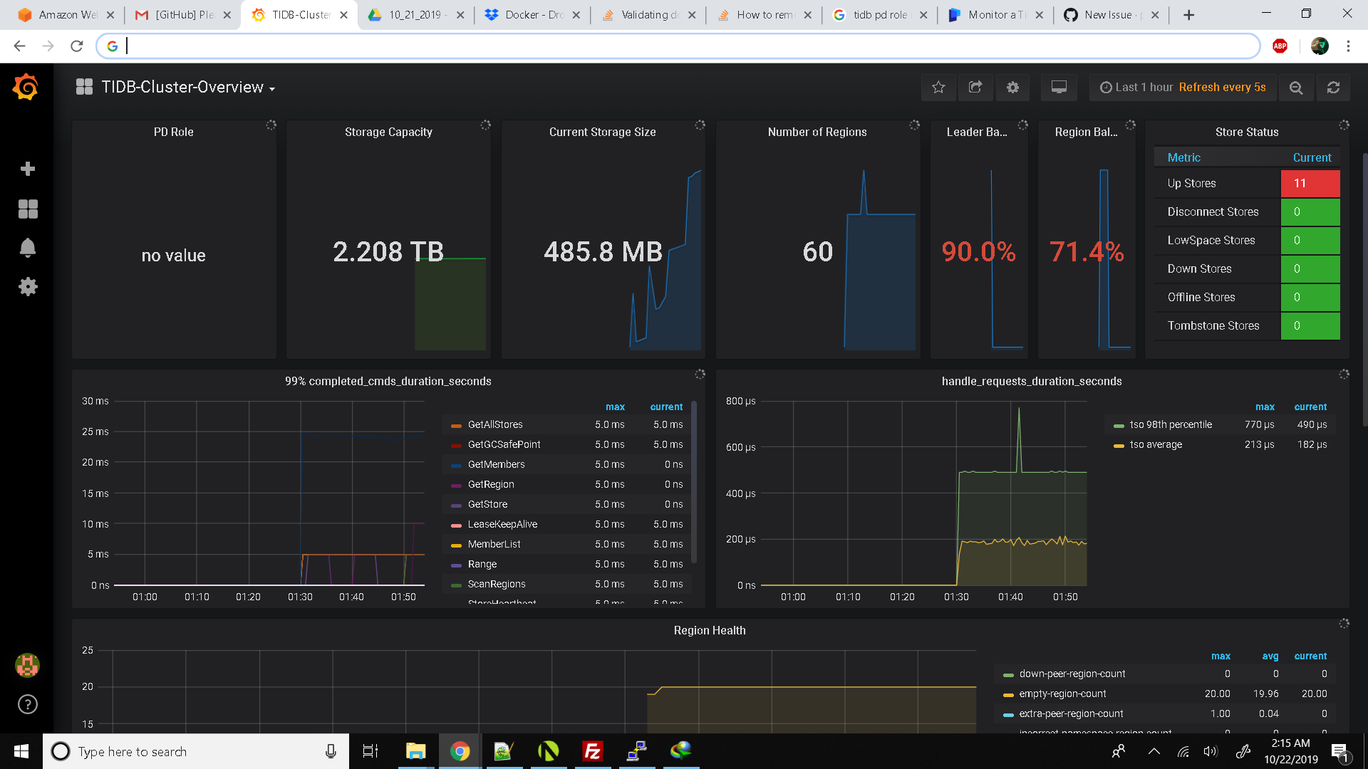Toggle the tso average legend series

1155,444
